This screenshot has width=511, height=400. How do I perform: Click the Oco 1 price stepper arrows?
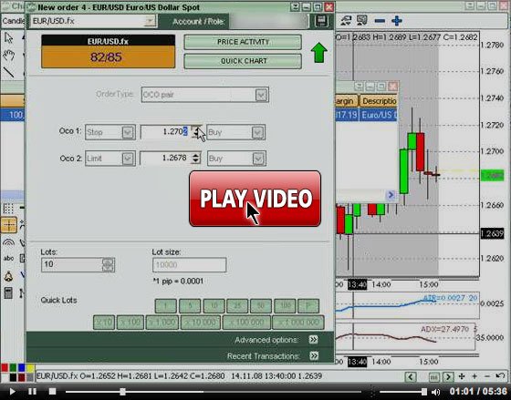pyautogui.click(x=195, y=132)
